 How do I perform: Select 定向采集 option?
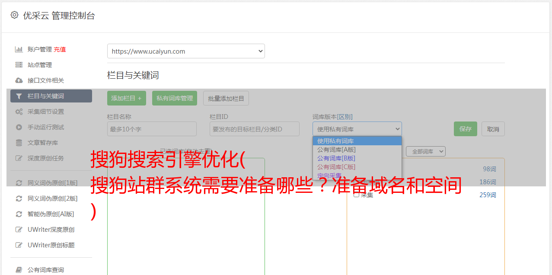point(357,175)
